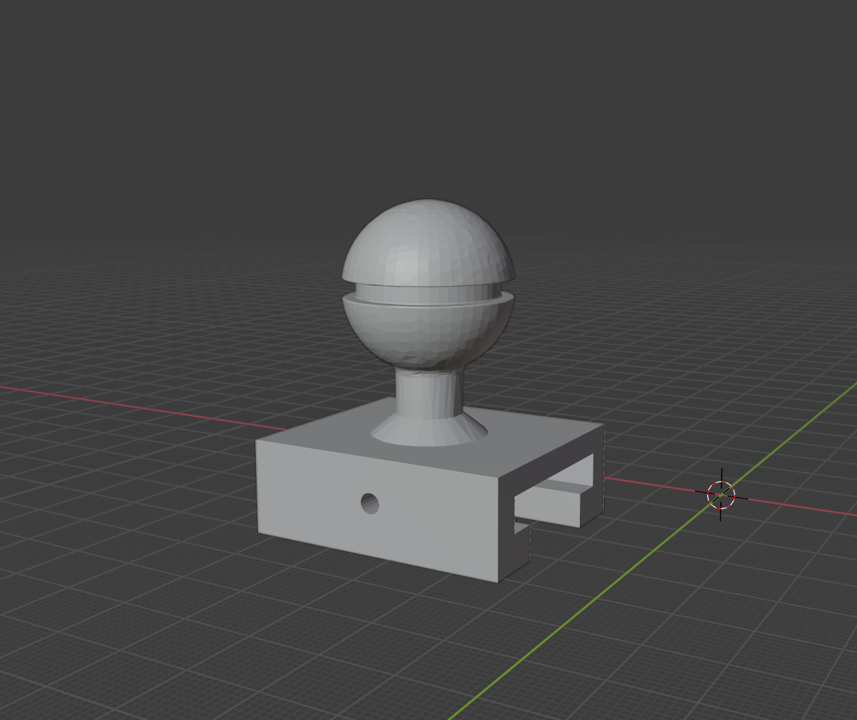Click the circular hole on the base front
This screenshot has height=720, width=857.
(371, 504)
